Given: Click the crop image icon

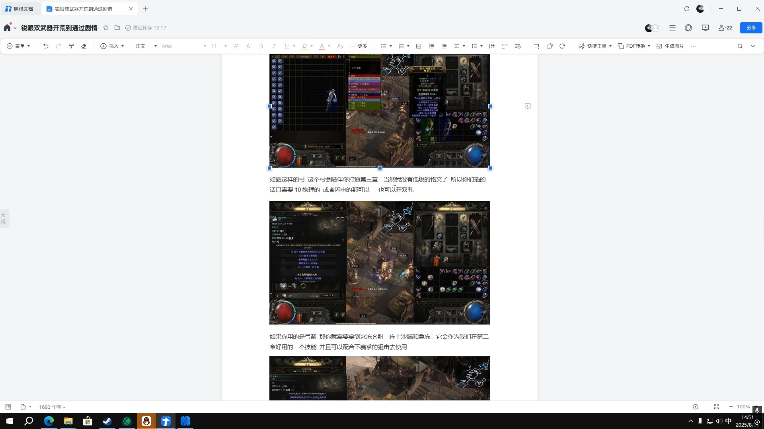Looking at the screenshot, I should 537,46.
